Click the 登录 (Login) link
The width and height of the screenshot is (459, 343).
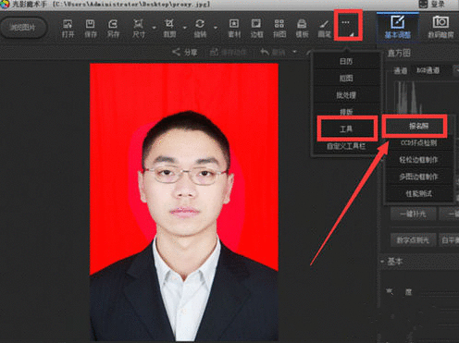pos(438,4)
